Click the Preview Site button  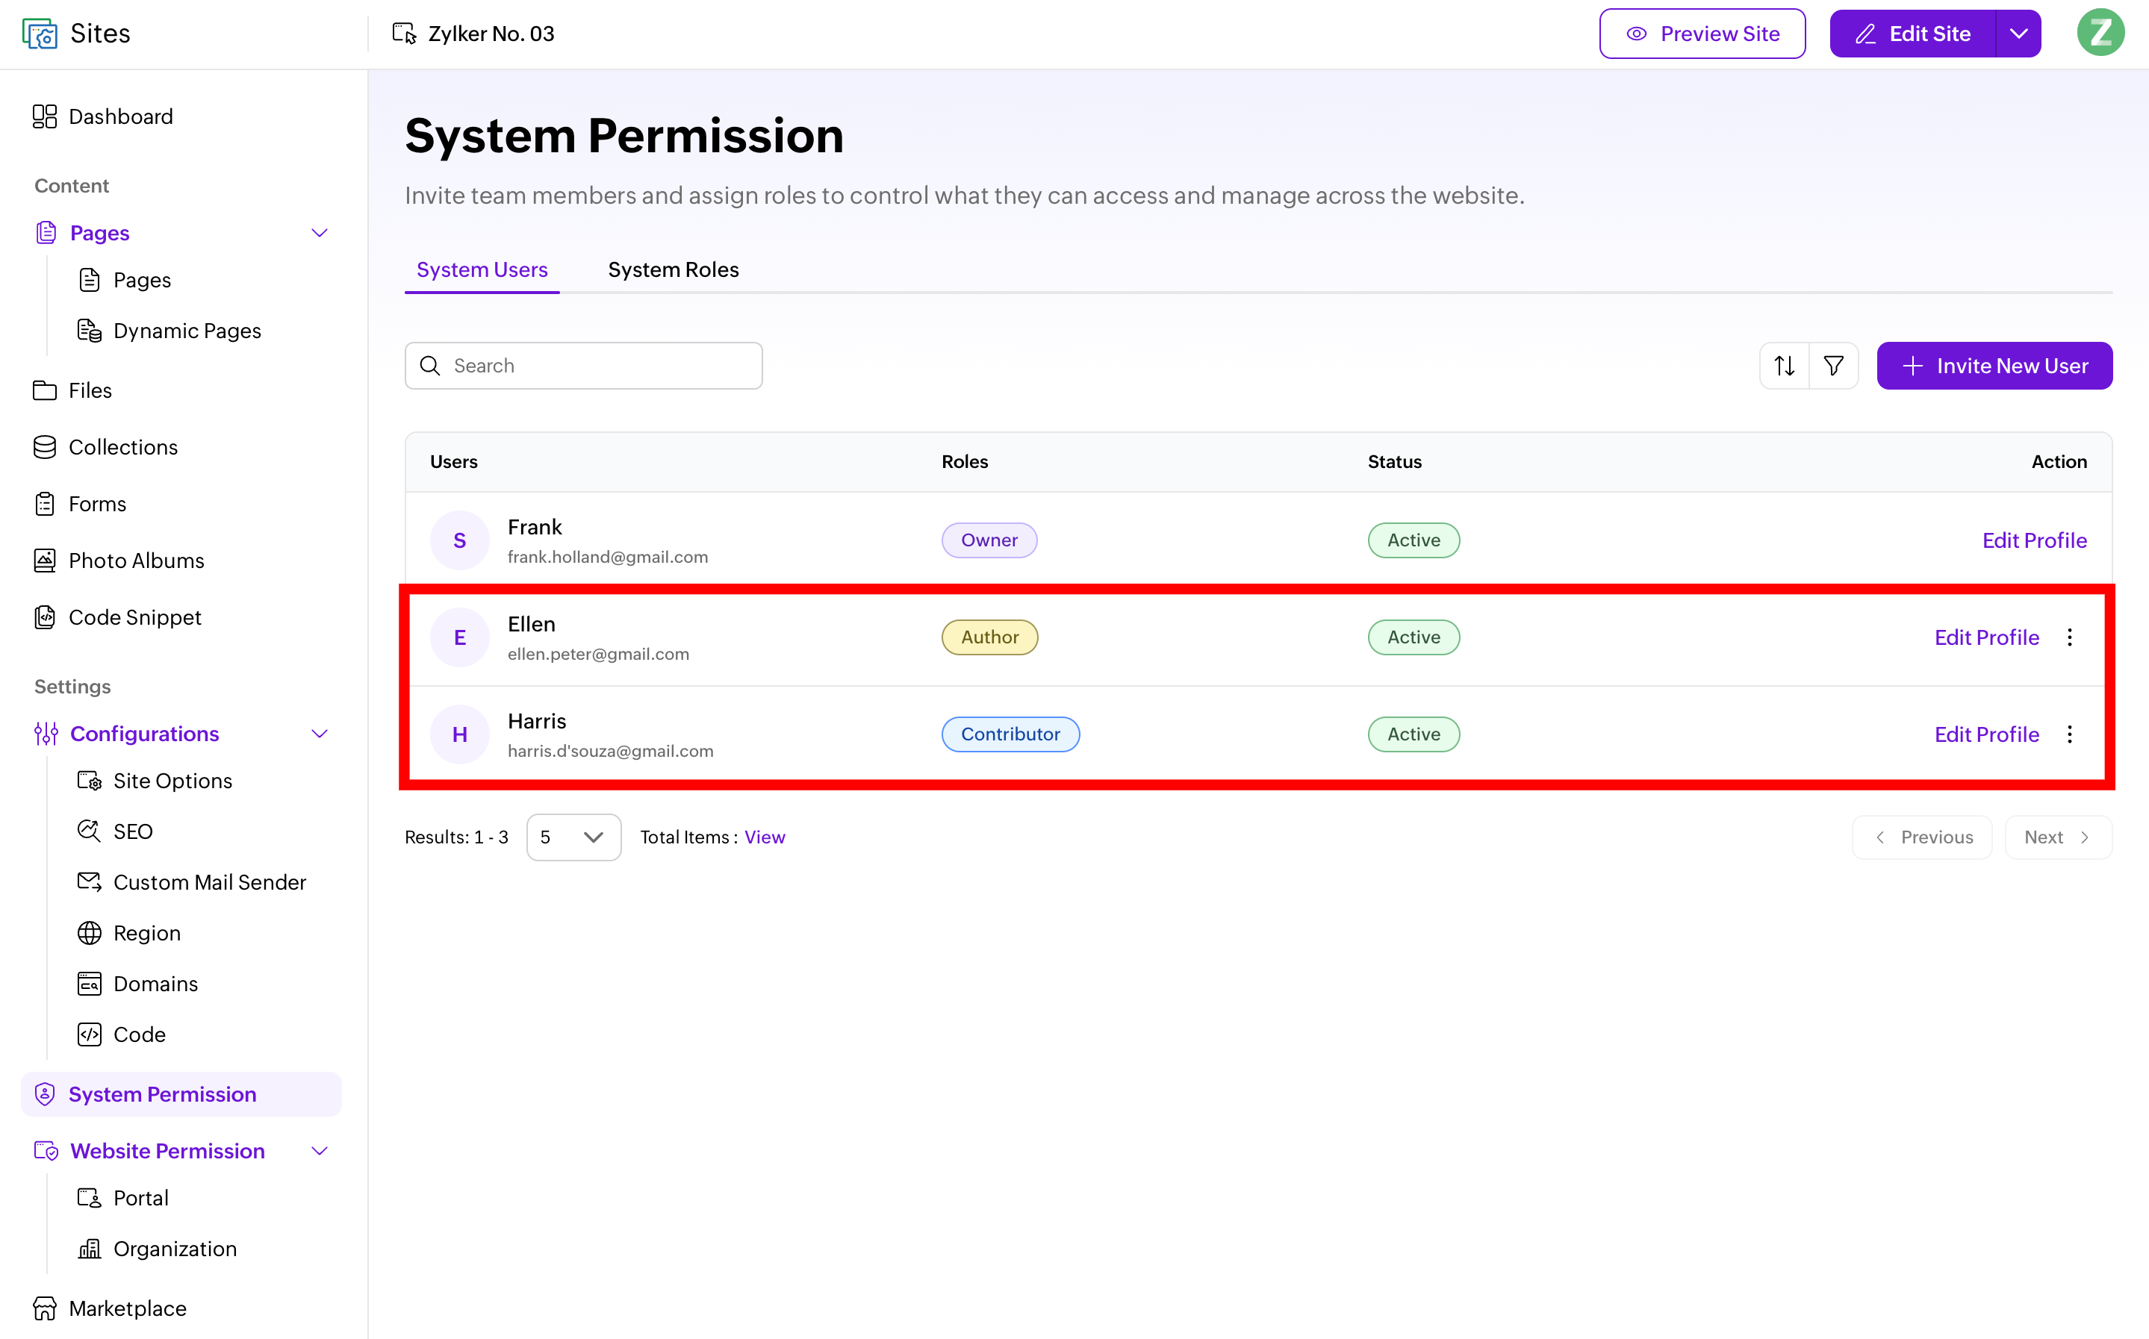point(1702,34)
